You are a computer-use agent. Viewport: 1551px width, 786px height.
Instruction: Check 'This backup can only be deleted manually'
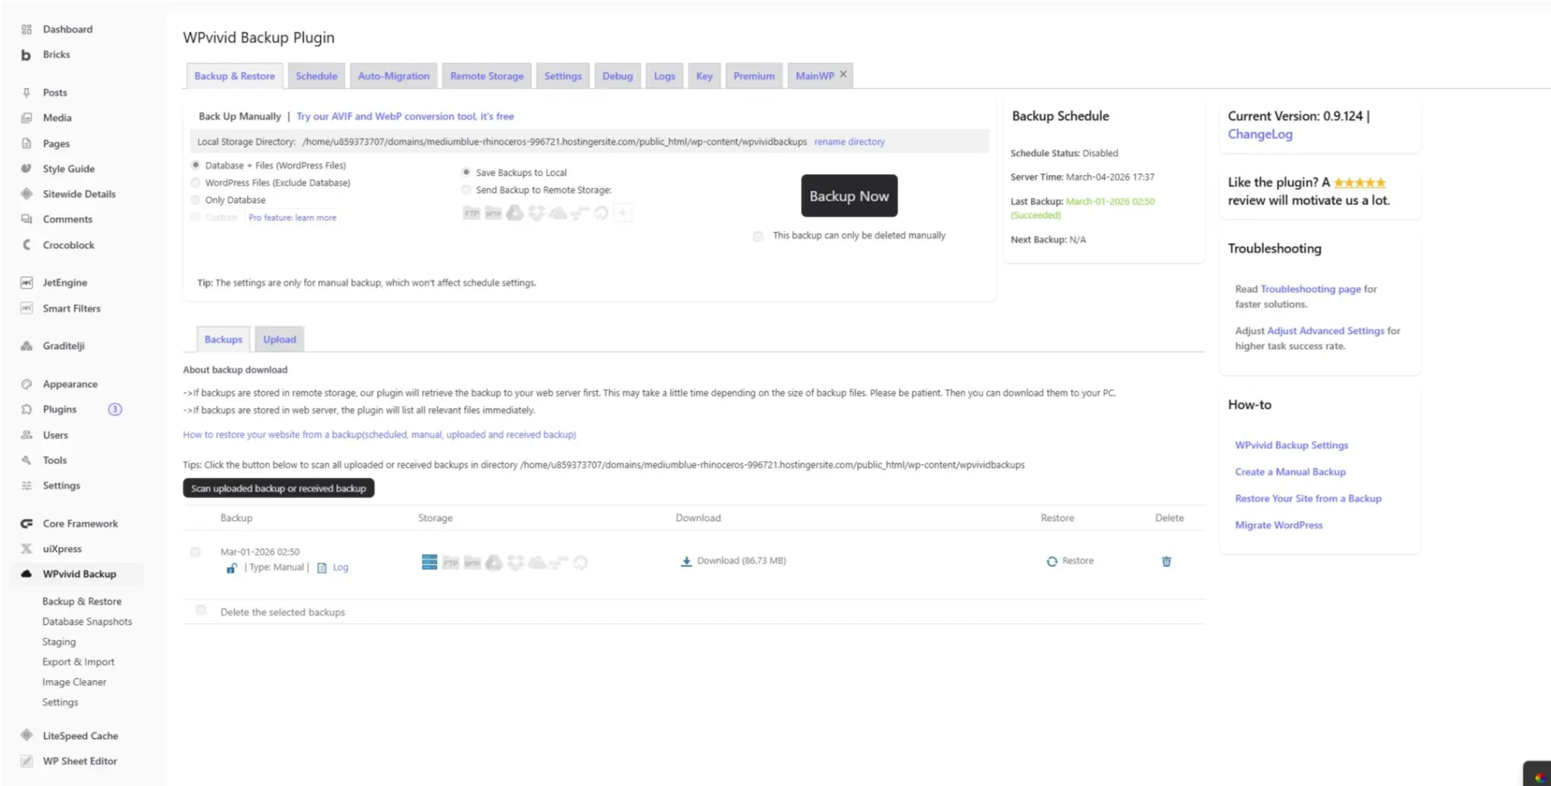coord(758,236)
